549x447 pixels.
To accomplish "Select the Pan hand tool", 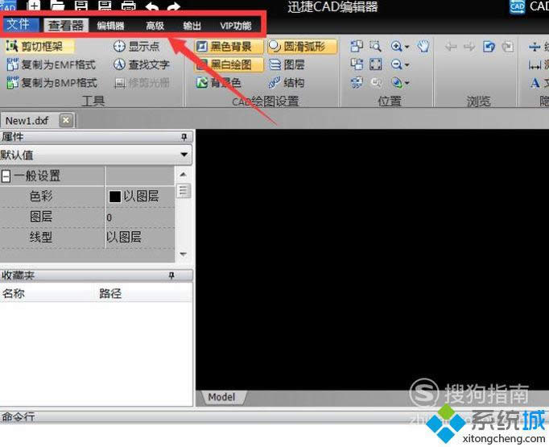I will (x=423, y=46).
